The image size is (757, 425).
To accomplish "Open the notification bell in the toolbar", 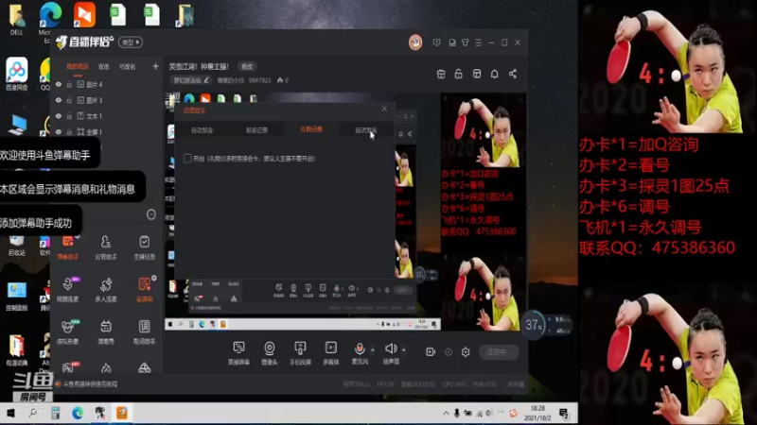I will point(494,74).
